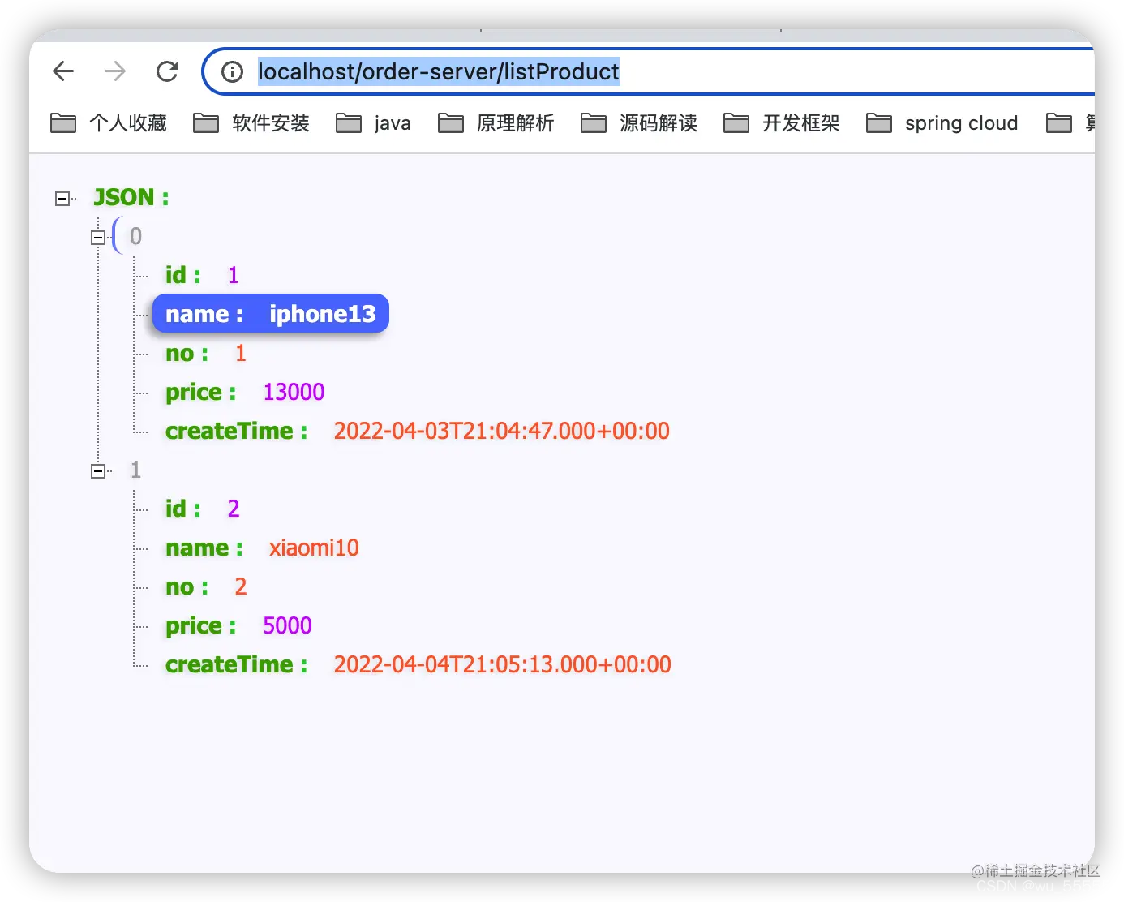Open the 开发框架 bookmark folder
This screenshot has width=1124, height=902.
point(782,123)
